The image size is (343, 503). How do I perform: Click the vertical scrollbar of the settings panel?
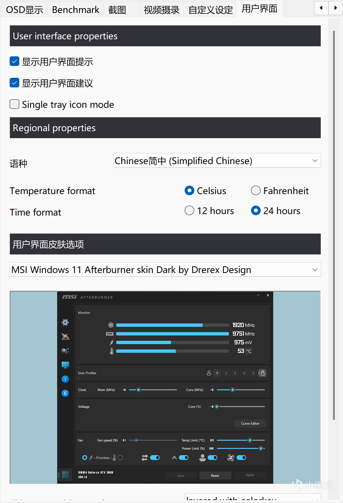334,225
